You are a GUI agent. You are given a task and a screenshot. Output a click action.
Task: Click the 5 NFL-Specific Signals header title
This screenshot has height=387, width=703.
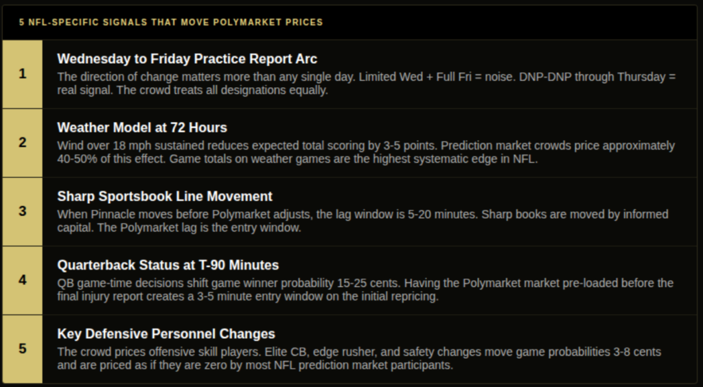pos(171,23)
